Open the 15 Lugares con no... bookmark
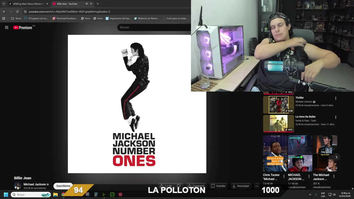Image resolution: width=354 pixels, height=199 pixels. point(36,19)
